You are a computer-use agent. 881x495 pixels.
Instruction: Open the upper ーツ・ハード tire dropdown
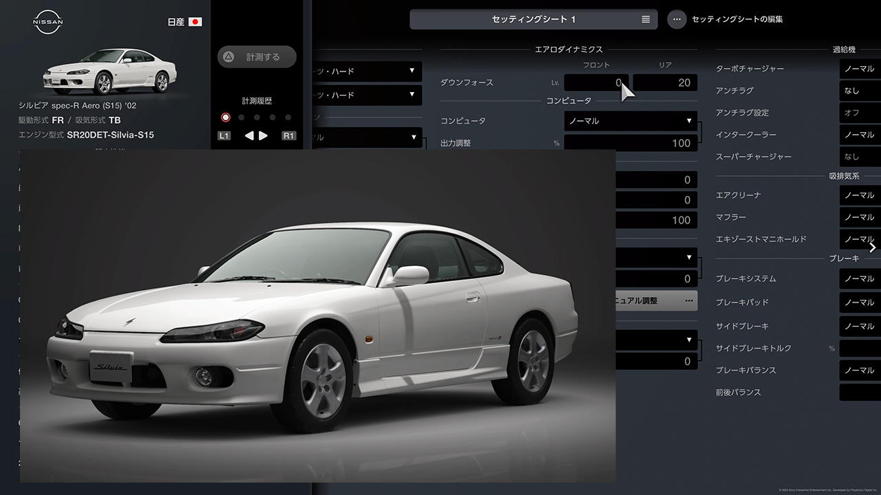click(x=367, y=71)
